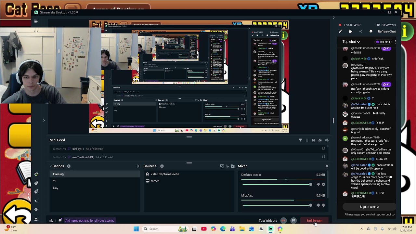
Task: Click the replay buffer icon beside REC
Action: coord(293,221)
